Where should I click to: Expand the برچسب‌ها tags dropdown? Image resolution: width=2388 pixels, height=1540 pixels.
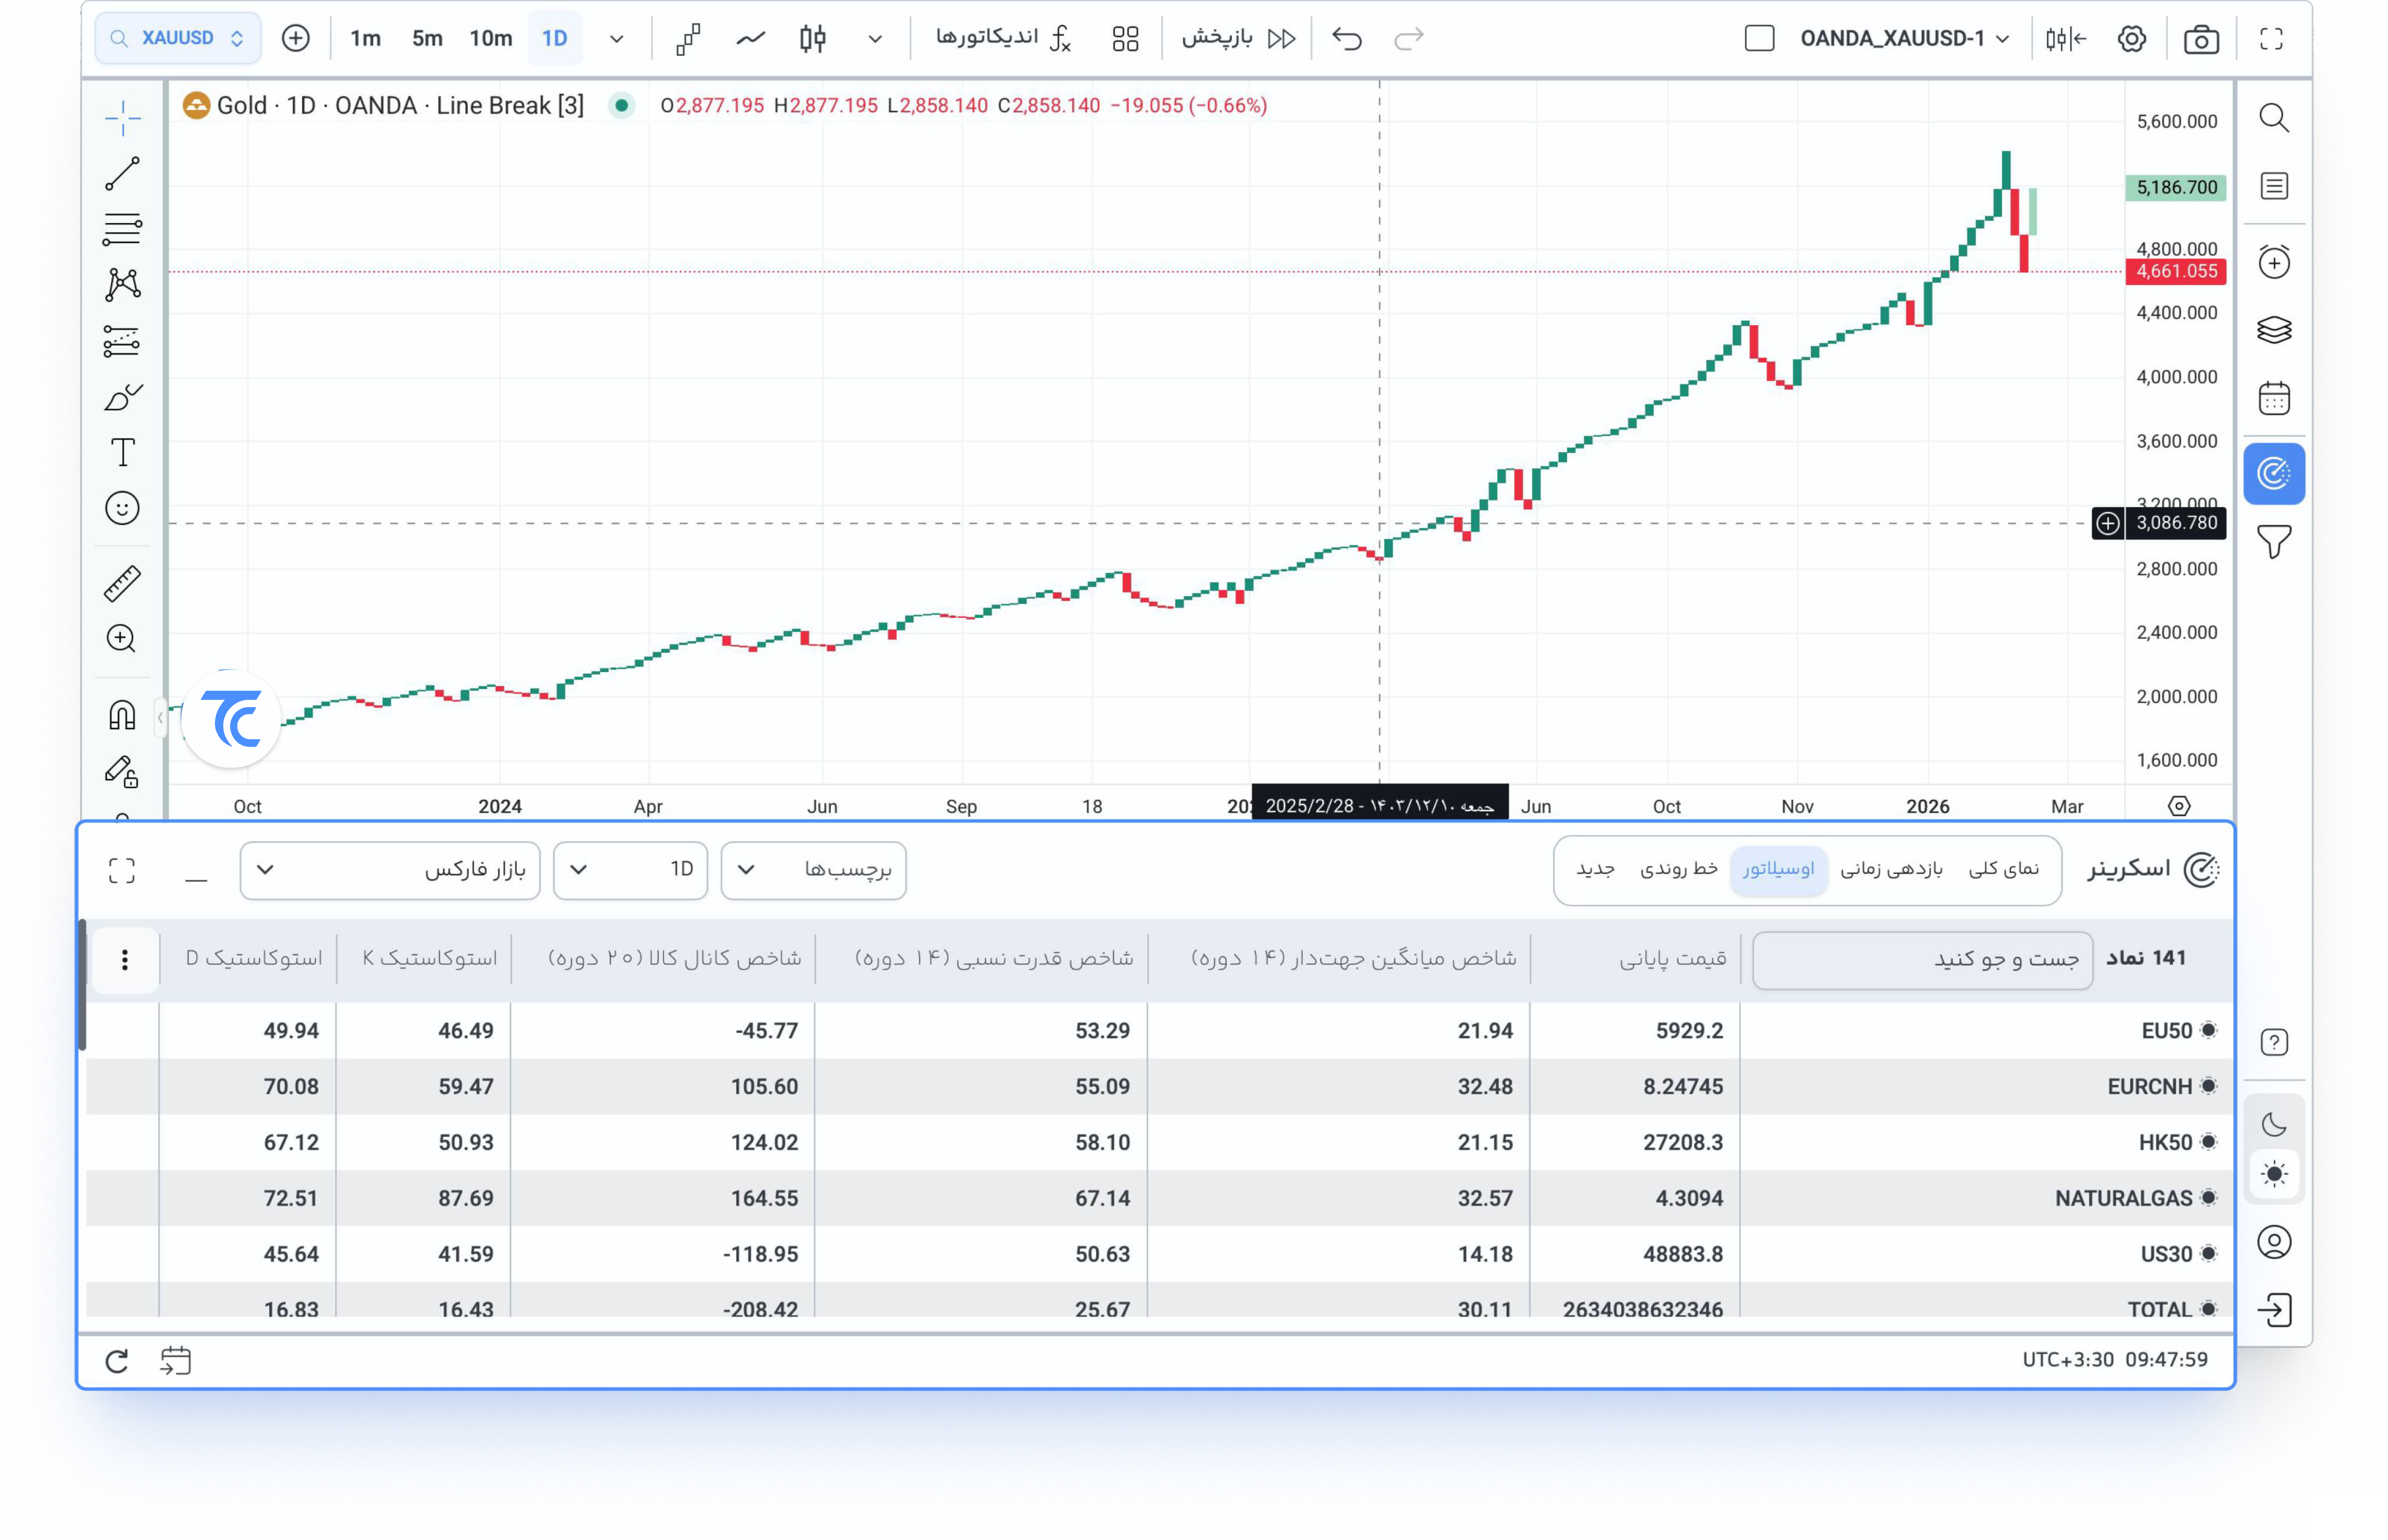point(813,870)
